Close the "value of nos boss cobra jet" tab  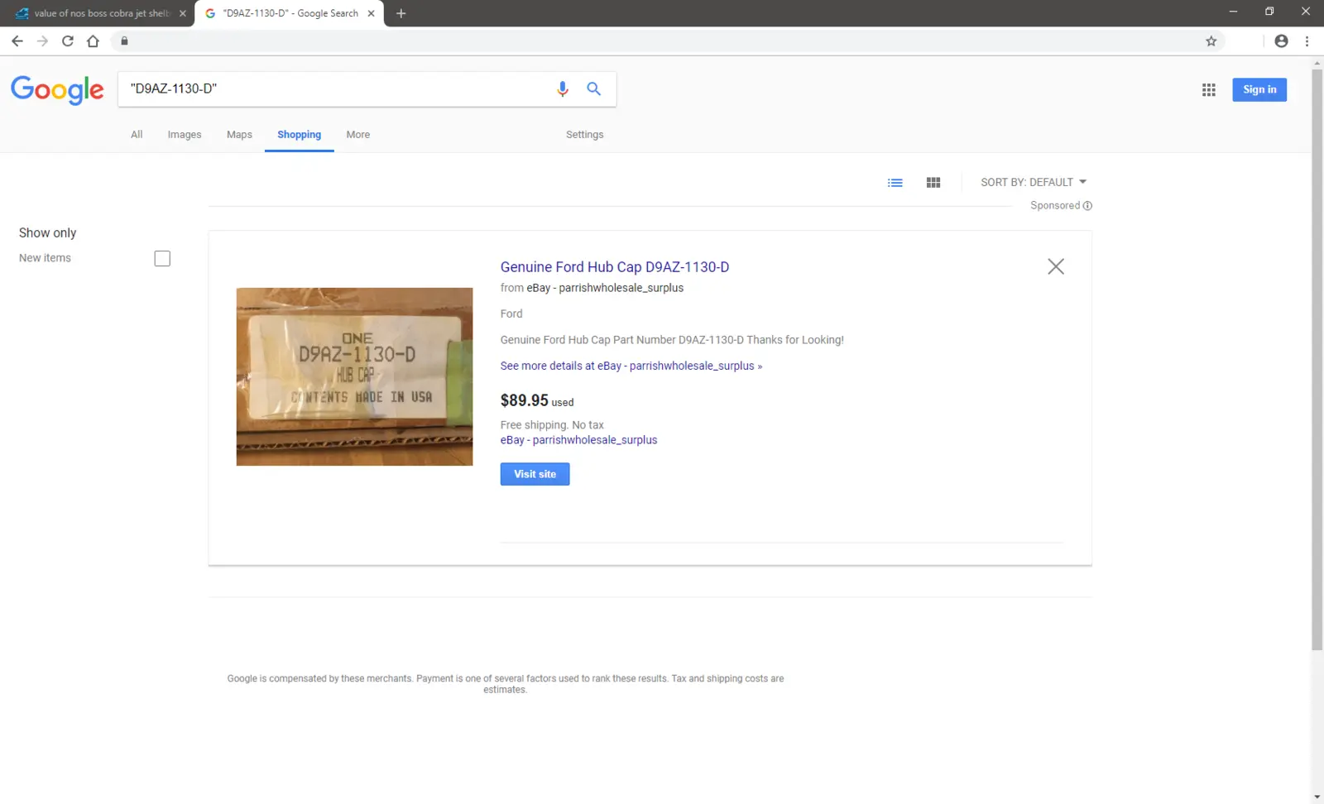183,13
